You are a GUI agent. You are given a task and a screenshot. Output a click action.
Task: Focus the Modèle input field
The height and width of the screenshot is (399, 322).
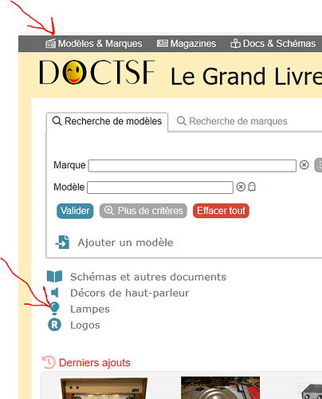(160, 188)
